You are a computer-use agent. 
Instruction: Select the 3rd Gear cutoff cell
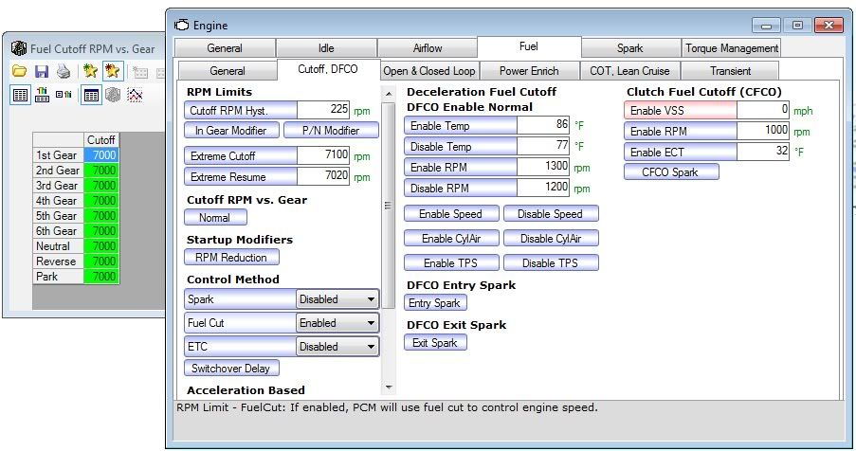pyautogui.click(x=101, y=186)
